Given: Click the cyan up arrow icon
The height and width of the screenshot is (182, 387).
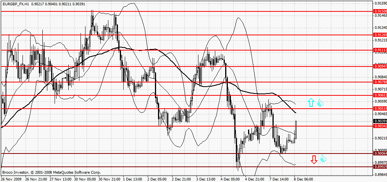Looking at the screenshot, I should coord(311,103).
